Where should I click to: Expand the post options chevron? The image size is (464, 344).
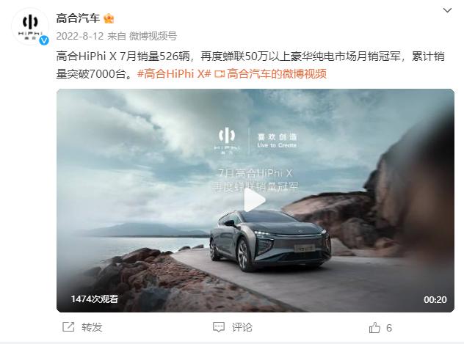pos(447,10)
